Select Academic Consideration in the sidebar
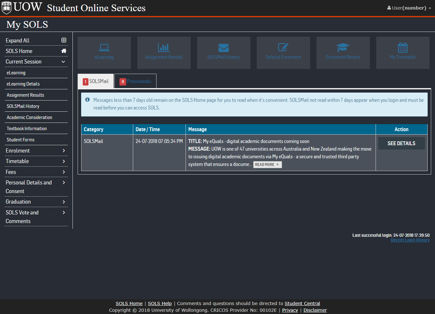Image resolution: width=435 pixels, height=314 pixels. (29, 117)
